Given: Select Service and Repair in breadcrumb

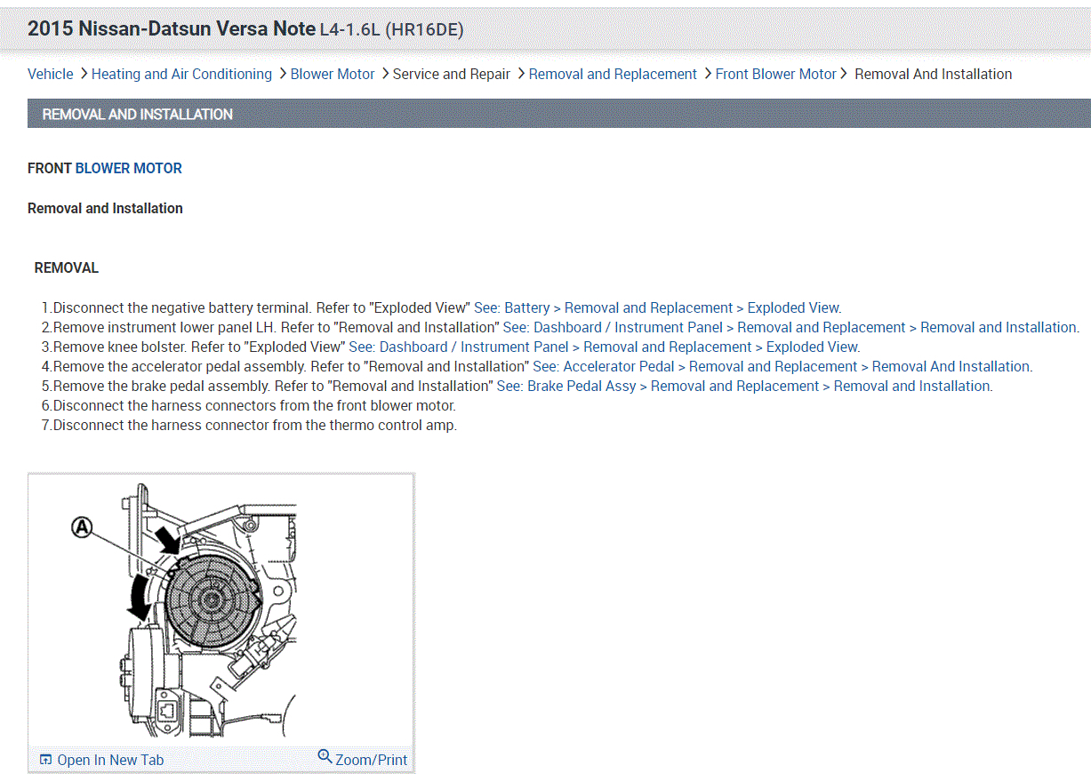Looking at the screenshot, I should 452,75.
